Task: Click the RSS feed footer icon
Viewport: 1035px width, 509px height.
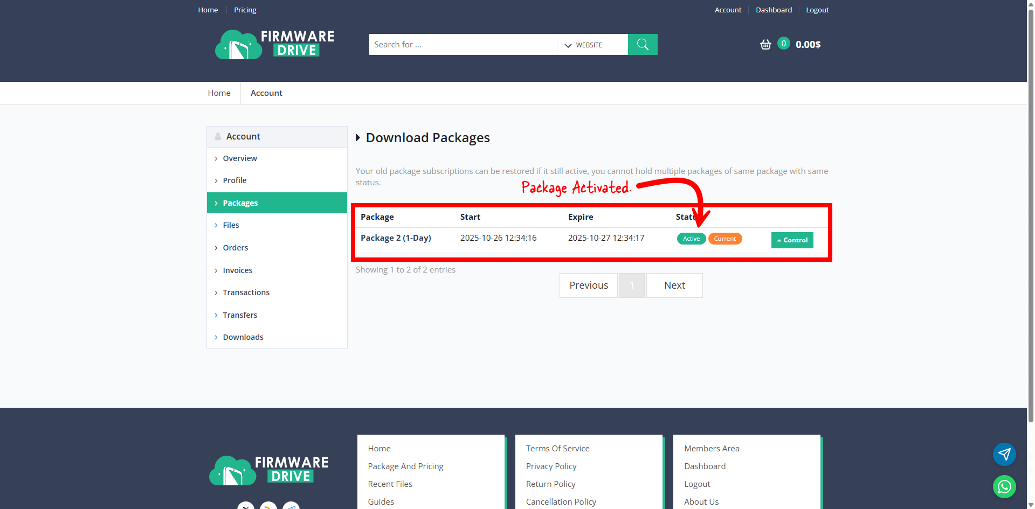Action: 268,506
